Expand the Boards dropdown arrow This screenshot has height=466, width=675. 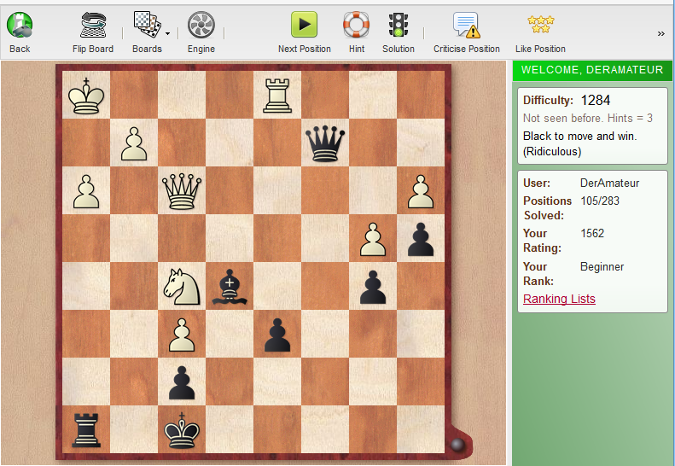[167, 34]
